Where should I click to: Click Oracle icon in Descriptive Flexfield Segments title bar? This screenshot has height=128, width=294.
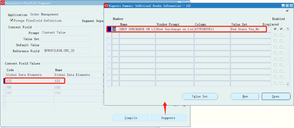point(3,3)
